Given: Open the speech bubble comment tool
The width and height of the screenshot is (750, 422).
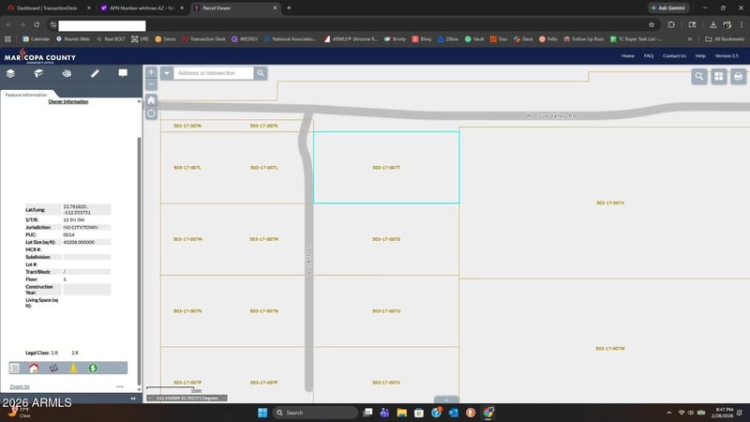Looking at the screenshot, I should coord(123,73).
